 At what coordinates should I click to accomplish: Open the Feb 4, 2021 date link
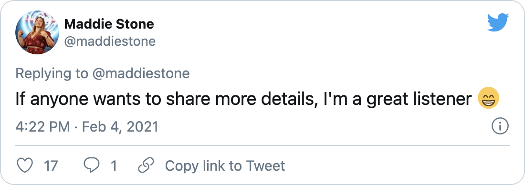(x=120, y=127)
